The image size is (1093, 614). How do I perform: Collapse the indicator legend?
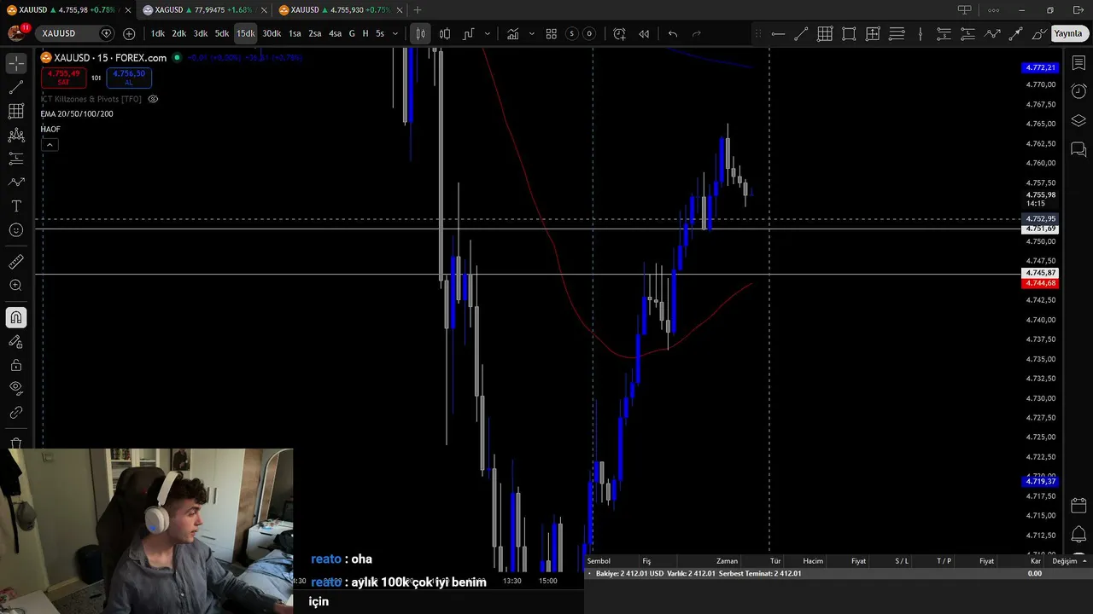coord(50,144)
